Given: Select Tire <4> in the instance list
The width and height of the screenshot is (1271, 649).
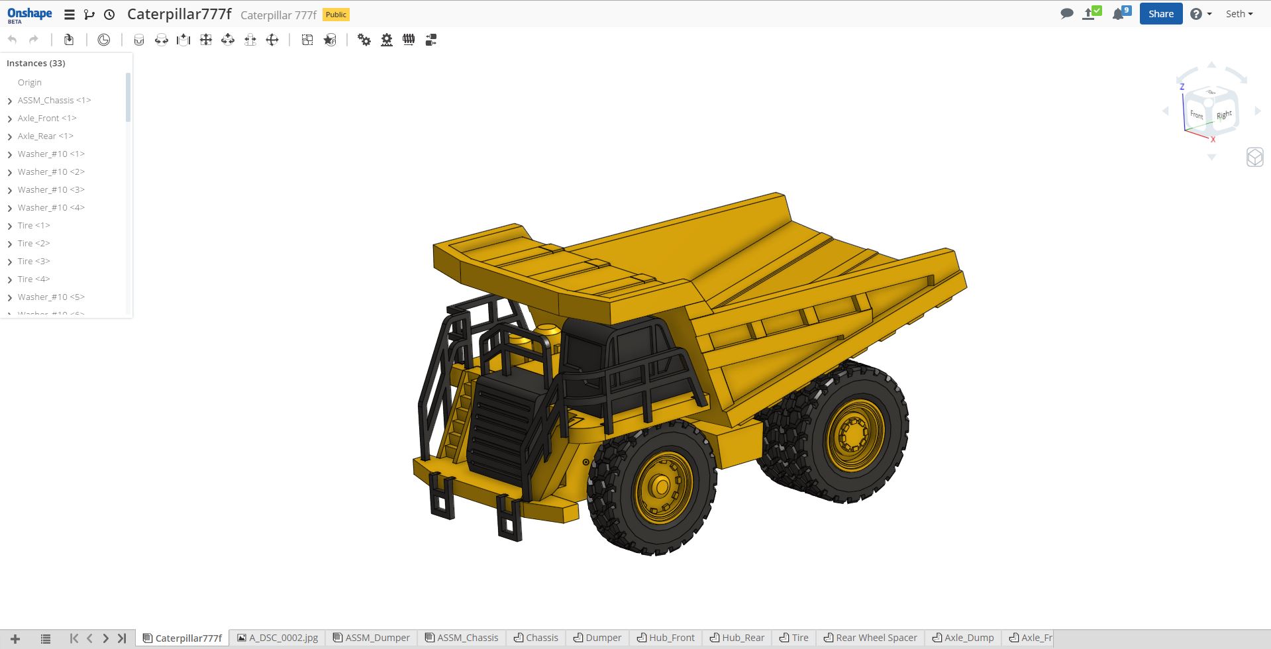Looking at the screenshot, I should 34,279.
